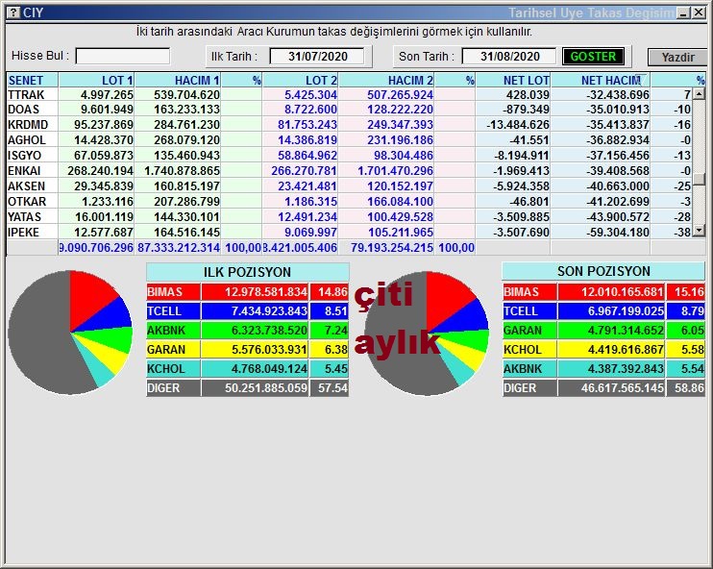Click the 79.193.254.215 total HACIM 2 cell
The image size is (713, 569).
pos(386,248)
